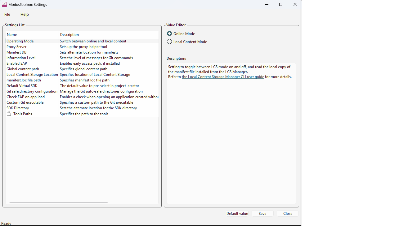Screen dimensions: 408x226
Task: Click the Name column header
Action: [x=32, y=34]
